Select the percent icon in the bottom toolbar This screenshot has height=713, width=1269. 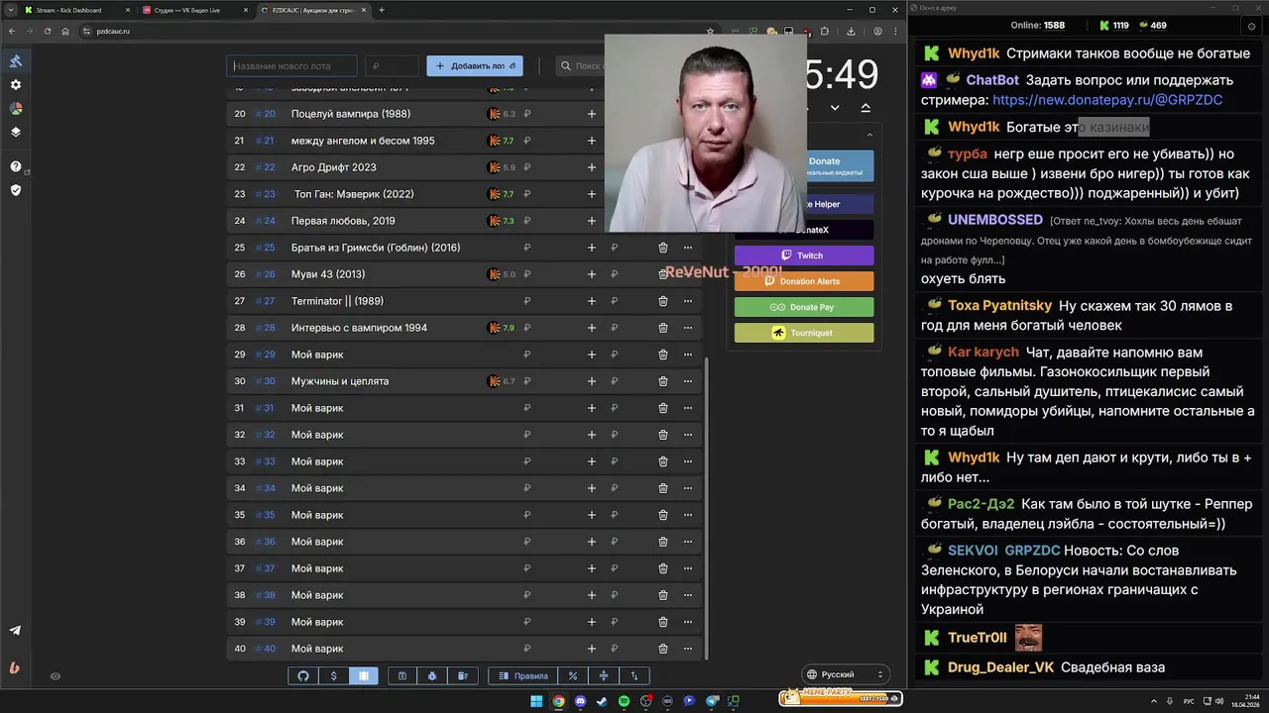[x=573, y=675]
